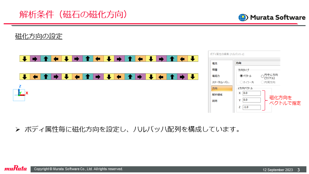Select the highlighted 方向 sidebar item

point(222,88)
